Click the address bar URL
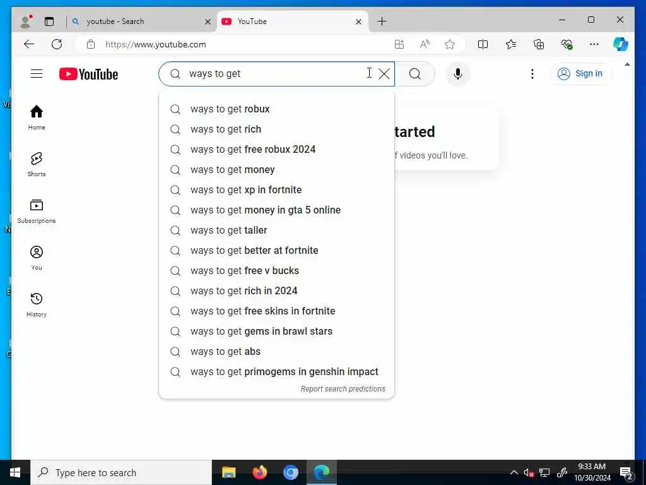 coord(156,45)
